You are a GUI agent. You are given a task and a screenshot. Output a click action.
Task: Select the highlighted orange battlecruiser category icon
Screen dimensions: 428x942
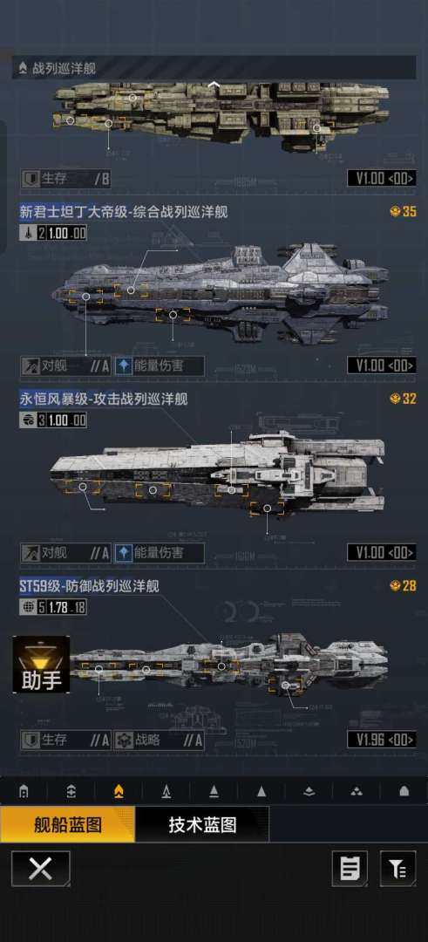click(119, 792)
